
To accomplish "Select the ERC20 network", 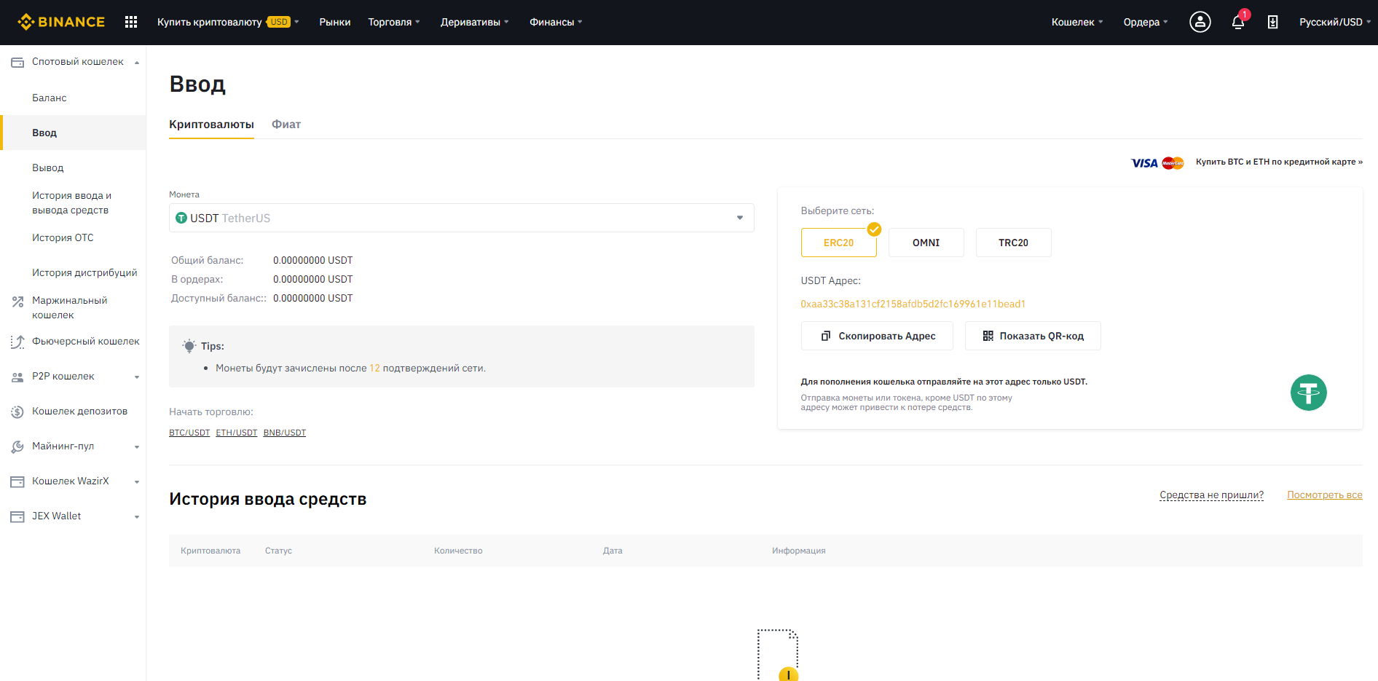I will [838, 243].
